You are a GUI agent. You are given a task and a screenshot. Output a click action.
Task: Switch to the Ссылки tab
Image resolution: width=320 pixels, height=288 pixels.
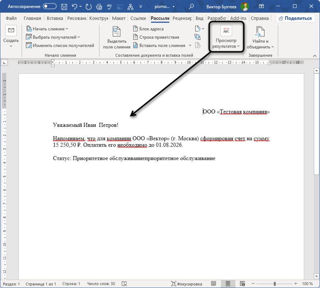(138, 19)
